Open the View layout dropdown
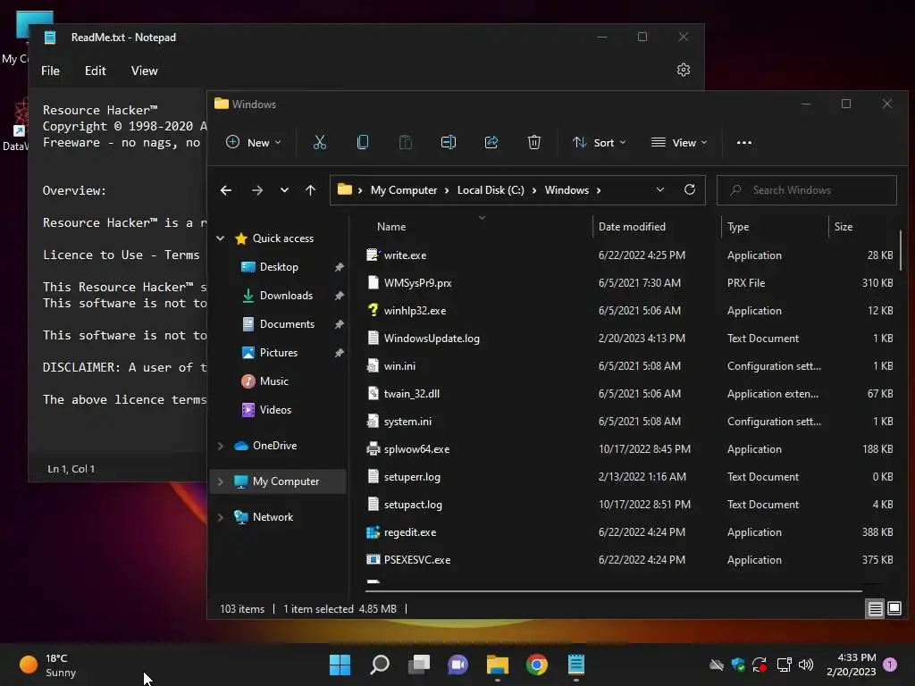 679,142
